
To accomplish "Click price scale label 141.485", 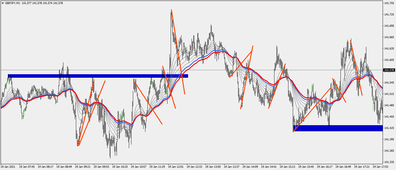I will pyautogui.click(x=389, y=105).
